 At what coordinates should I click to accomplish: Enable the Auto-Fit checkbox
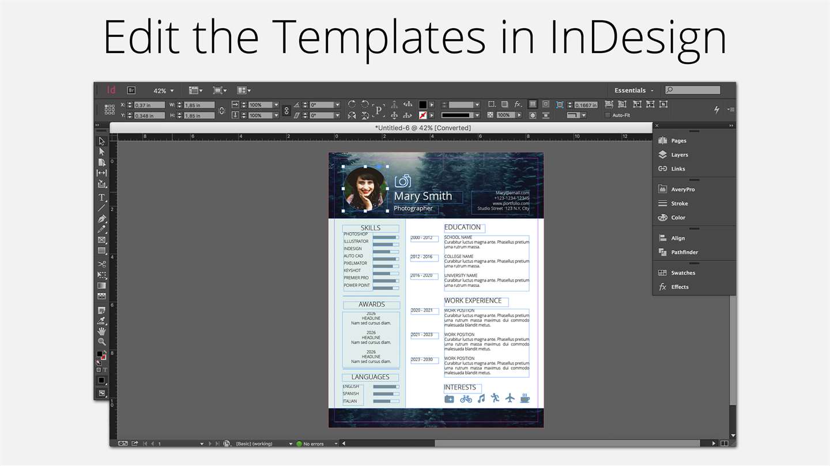pos(608,115)
